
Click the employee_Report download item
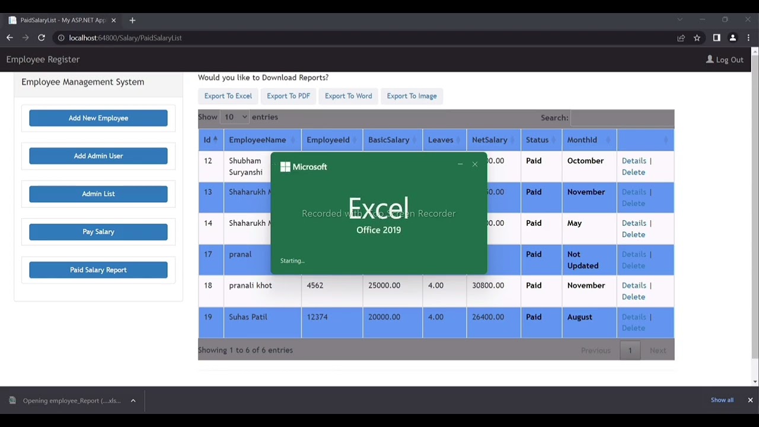65,400
